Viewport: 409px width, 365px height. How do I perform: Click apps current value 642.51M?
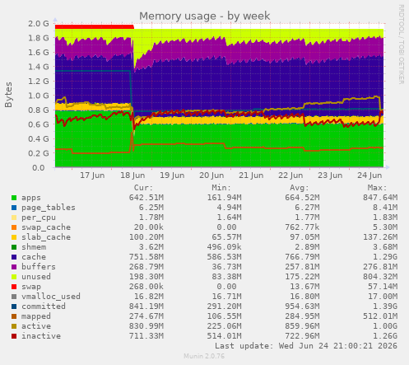coord(146,198)
